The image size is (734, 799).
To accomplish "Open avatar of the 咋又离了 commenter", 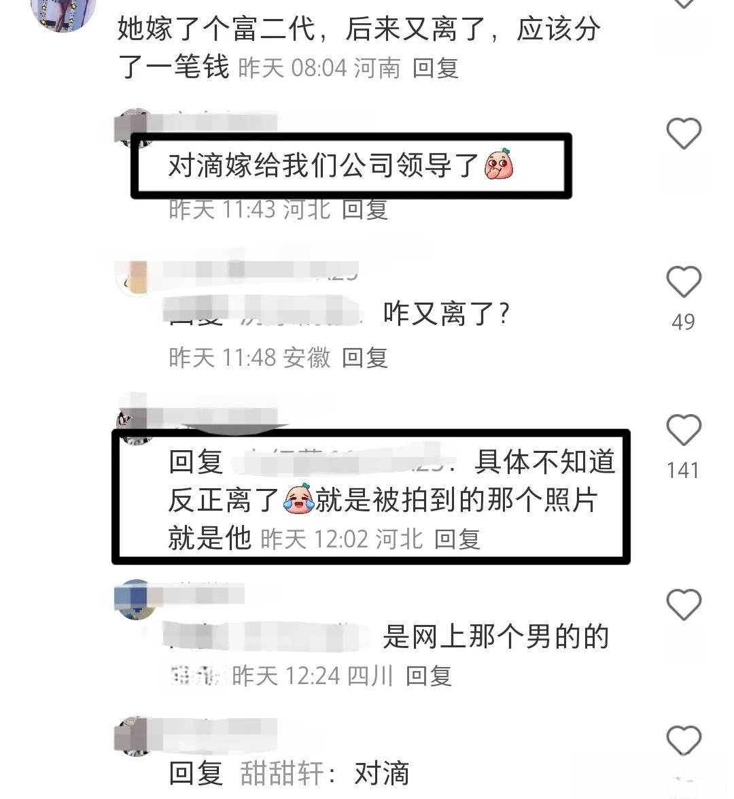I will 133,277.
